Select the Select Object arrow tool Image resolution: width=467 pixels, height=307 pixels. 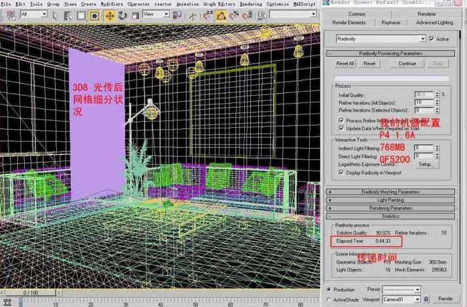pos(55,14)
